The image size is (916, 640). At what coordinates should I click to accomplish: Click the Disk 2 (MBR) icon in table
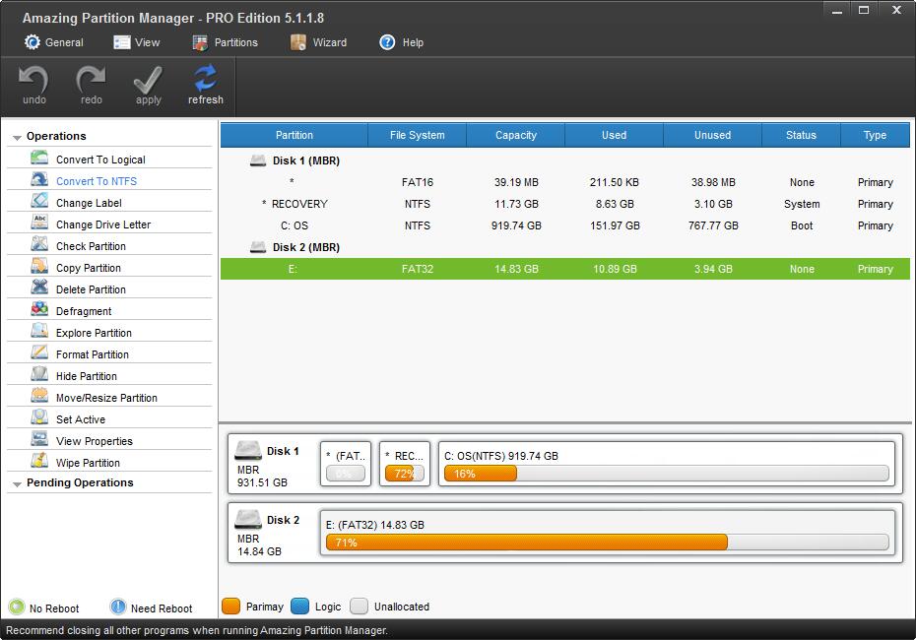click(258, 247)
